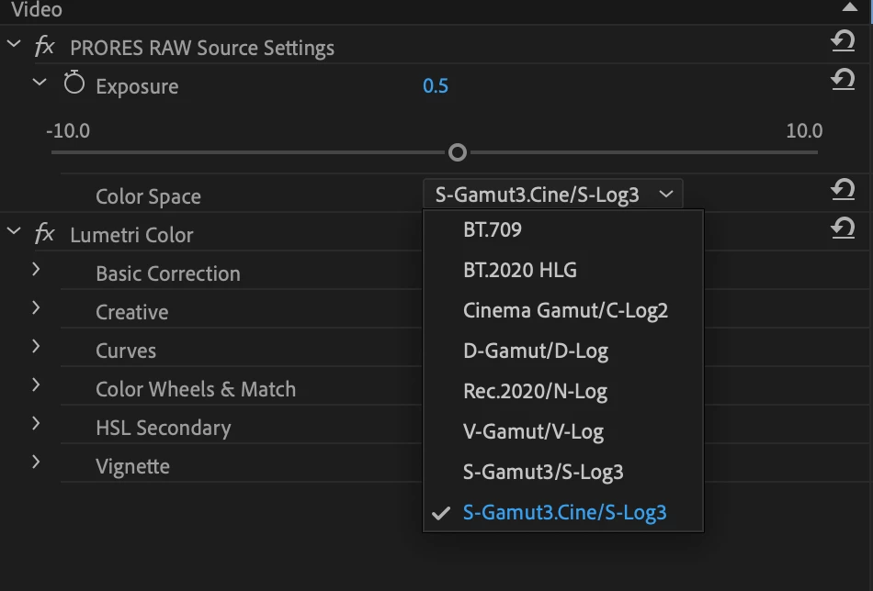Collapse Video section with top-right arrow
Viewport: 873px width, 591px height.
pyautogui.click(x=850, y=6)
